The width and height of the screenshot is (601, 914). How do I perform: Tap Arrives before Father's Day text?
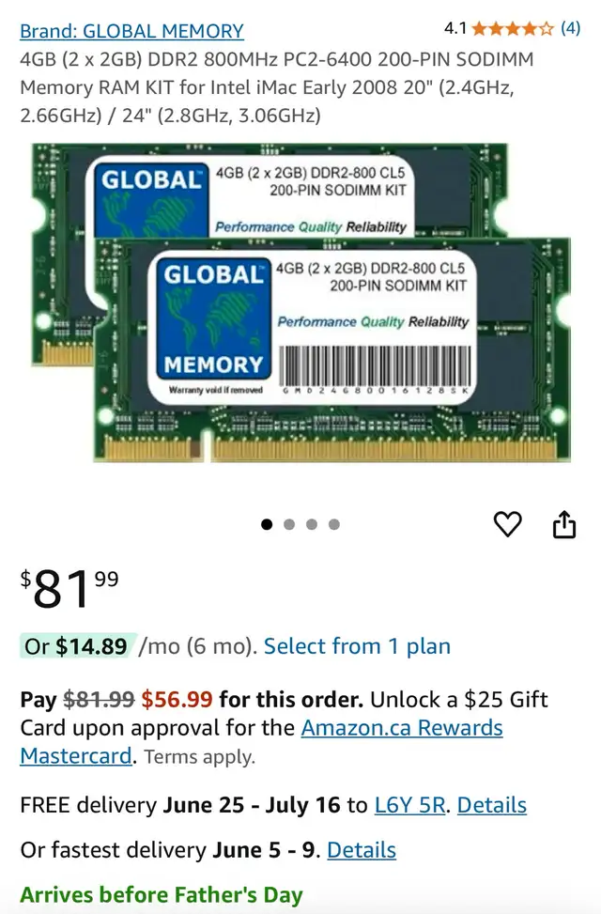(162, 895)
